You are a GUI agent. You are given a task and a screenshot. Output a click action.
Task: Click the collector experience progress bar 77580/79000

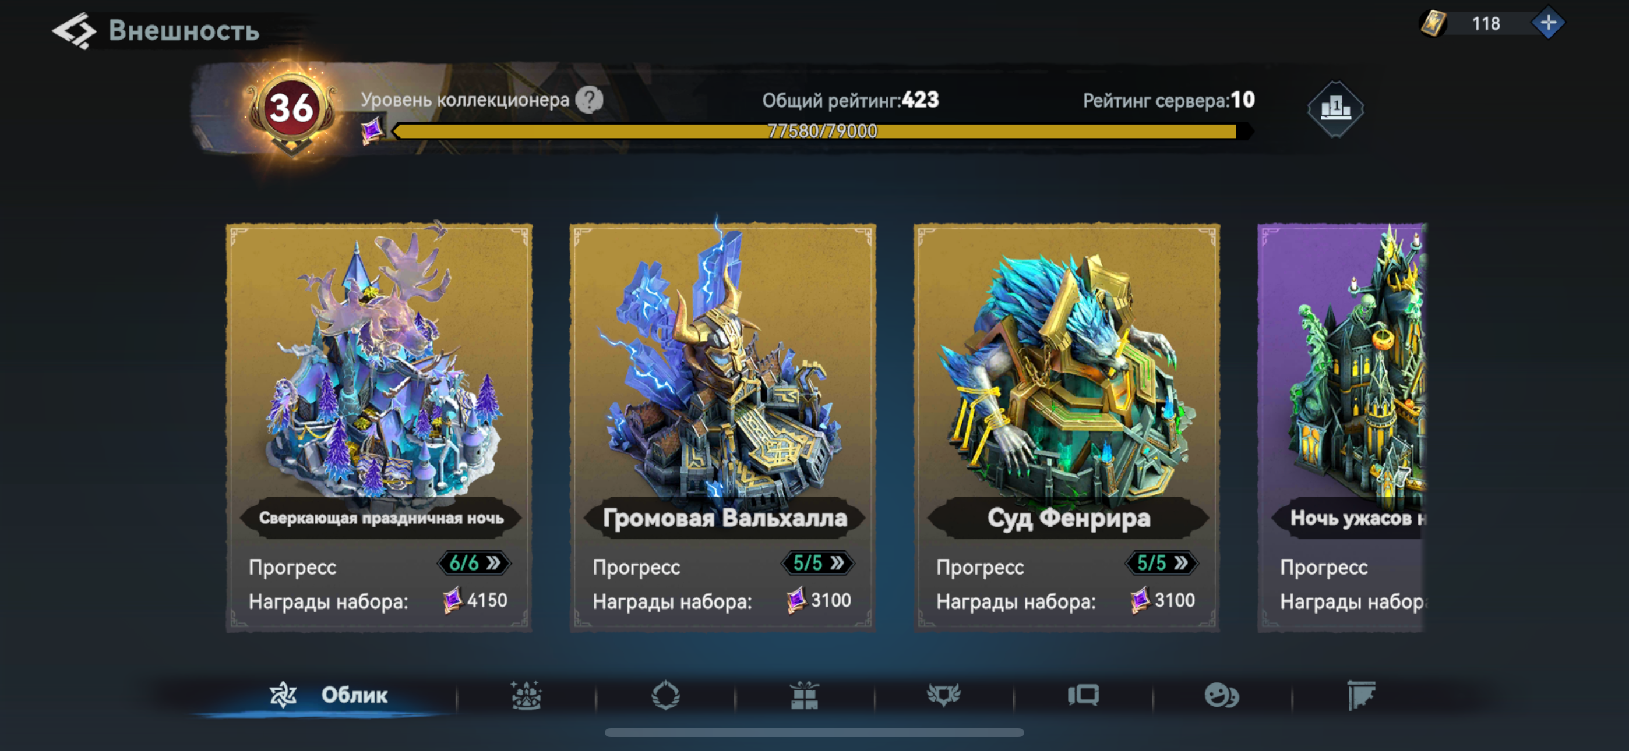pyautogui.click(x=822, y=131)
